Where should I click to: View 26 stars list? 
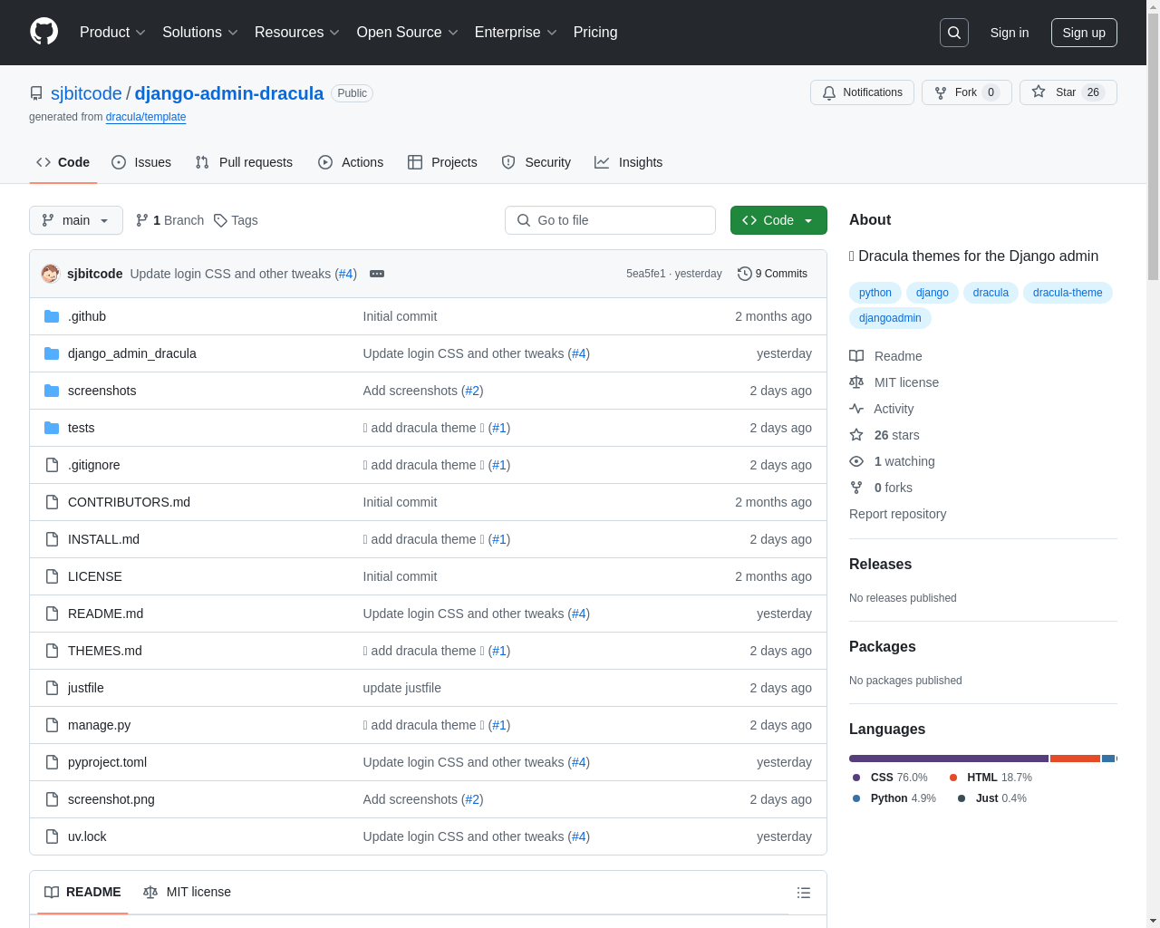[x=884, y=435]
